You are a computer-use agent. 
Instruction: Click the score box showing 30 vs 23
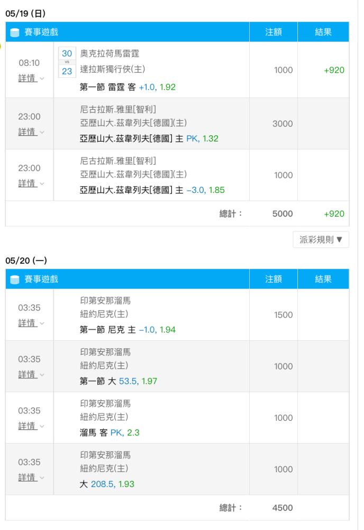click(67, 62)
